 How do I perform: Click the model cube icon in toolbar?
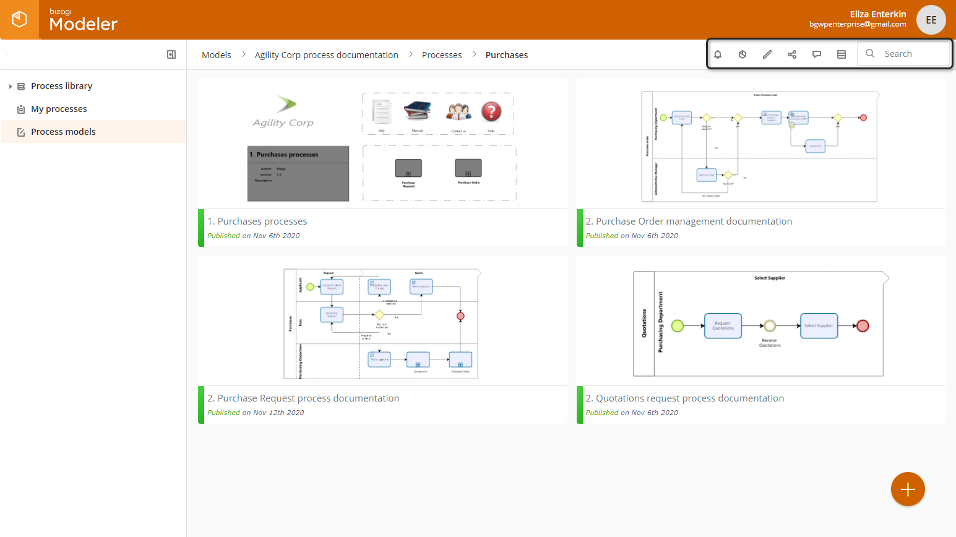(x=743, y=54)
